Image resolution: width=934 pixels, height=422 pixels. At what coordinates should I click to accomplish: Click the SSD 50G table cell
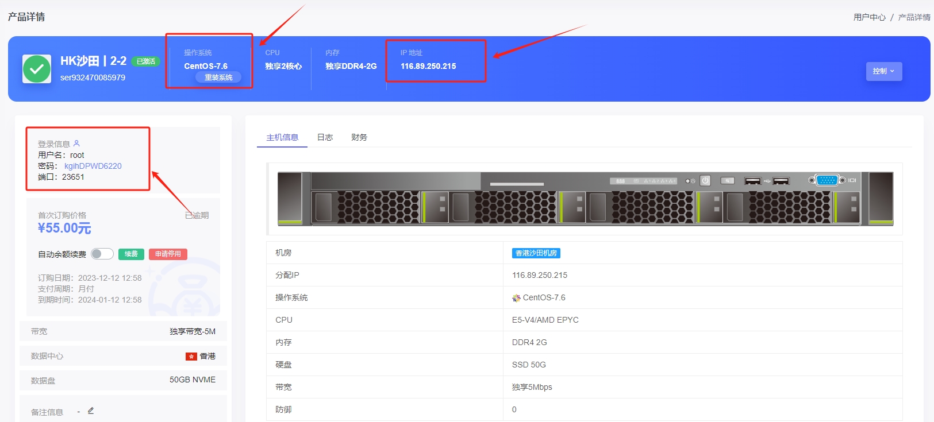click(529, 365)
